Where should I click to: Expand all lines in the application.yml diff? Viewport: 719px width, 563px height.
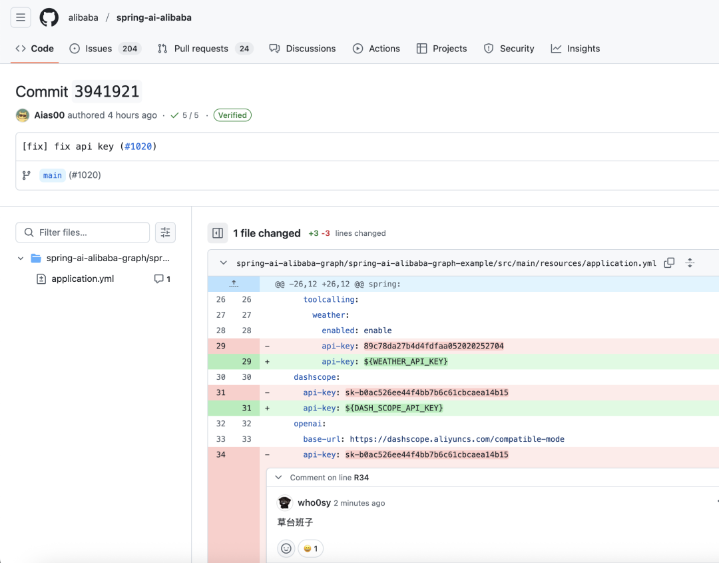pyautogui.click(x=690, y=263)
